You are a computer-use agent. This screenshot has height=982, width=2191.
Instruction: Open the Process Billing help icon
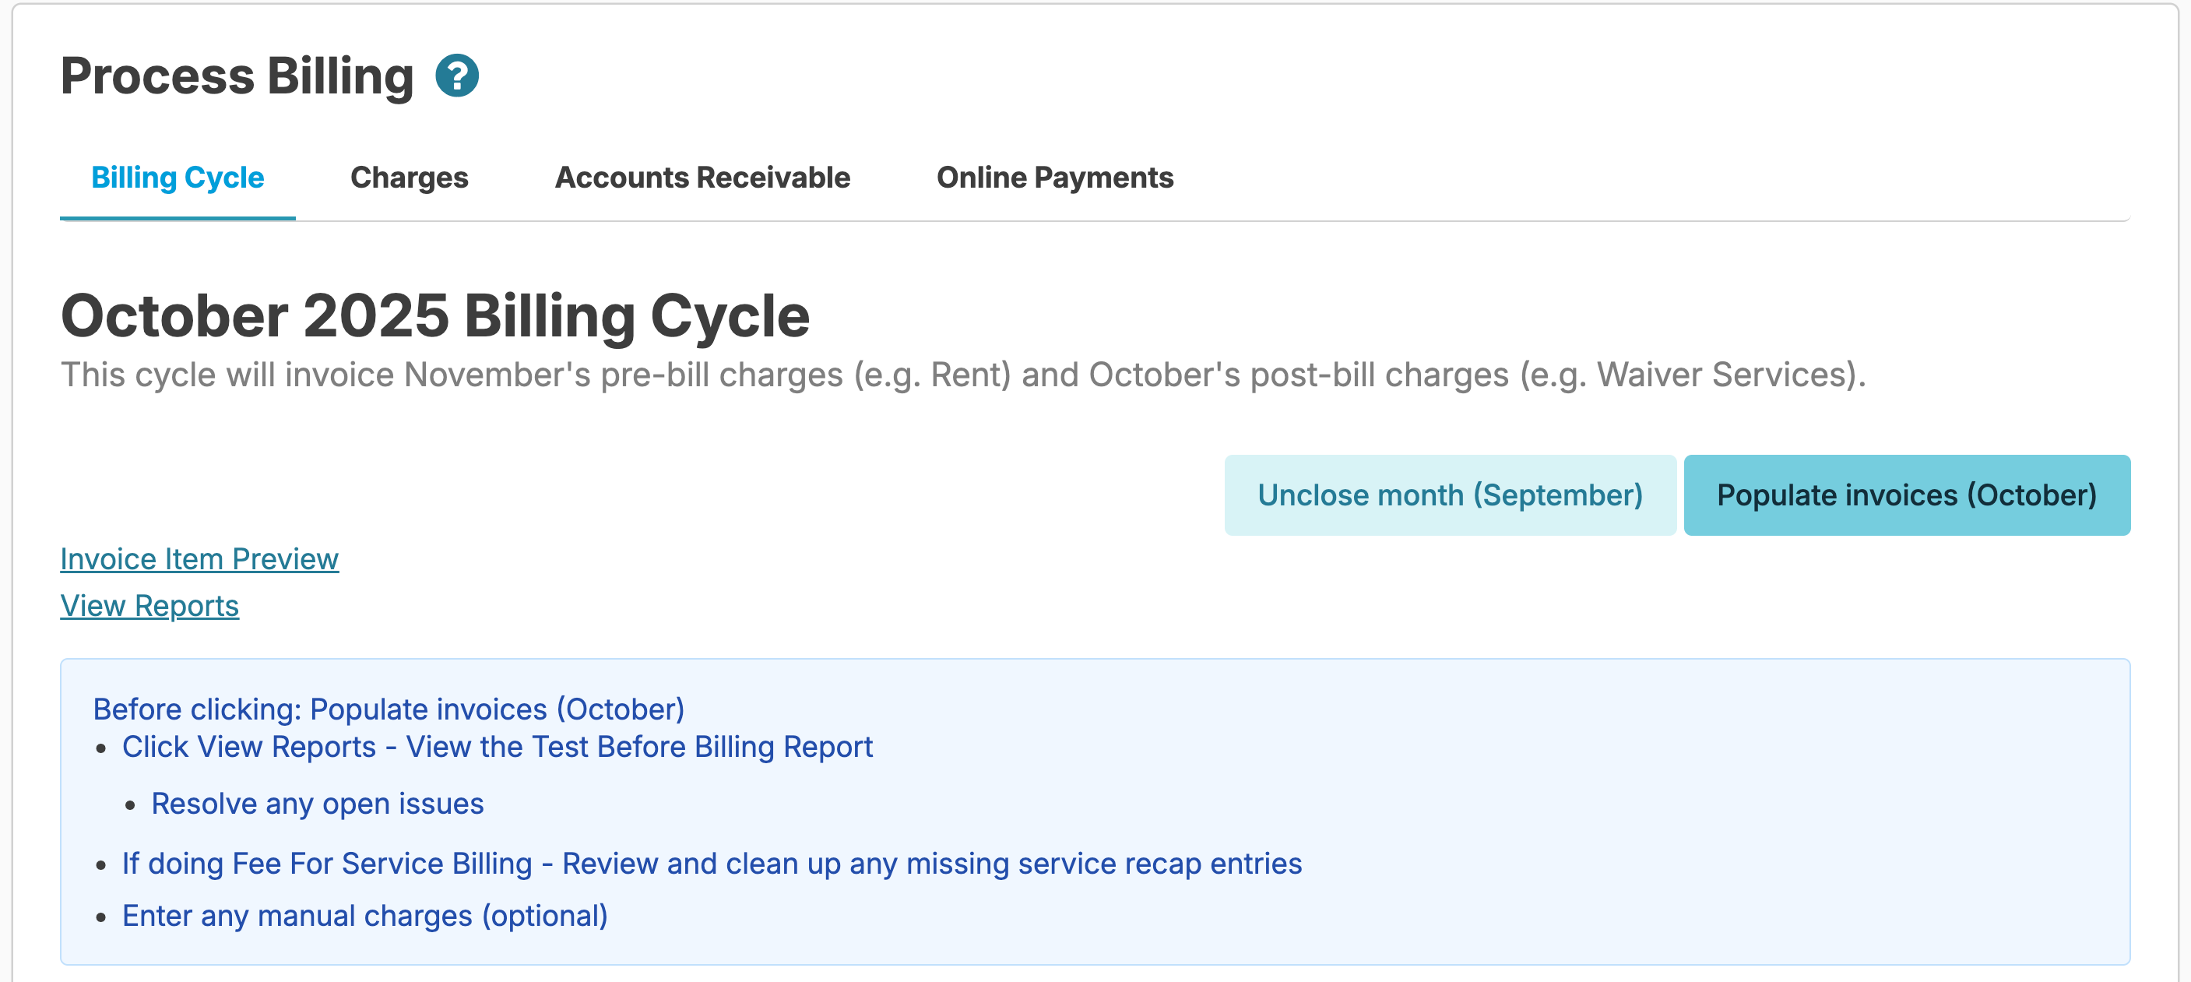pos(457,76)
